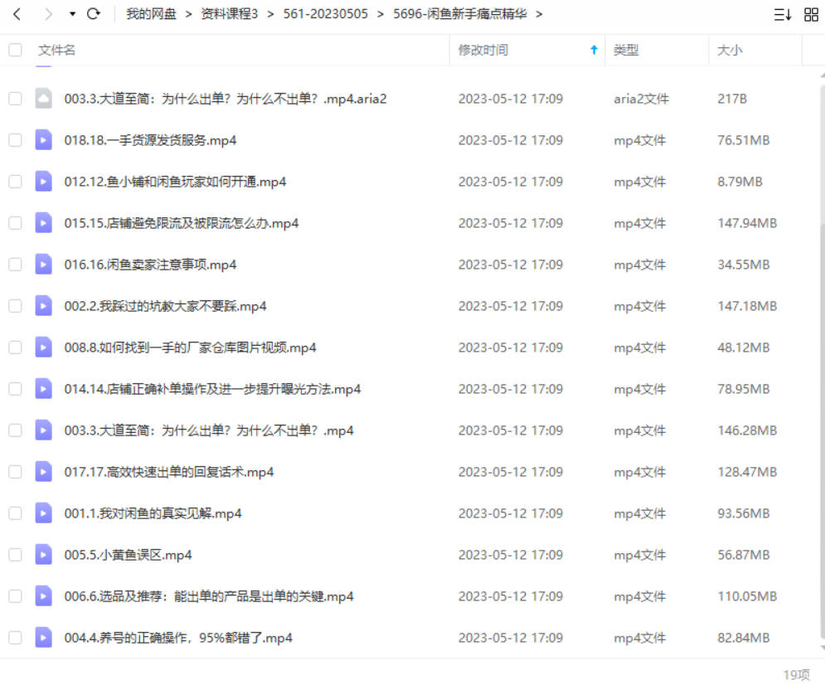
Task: Go forward with the right arrow button
Action: [48, 14]
